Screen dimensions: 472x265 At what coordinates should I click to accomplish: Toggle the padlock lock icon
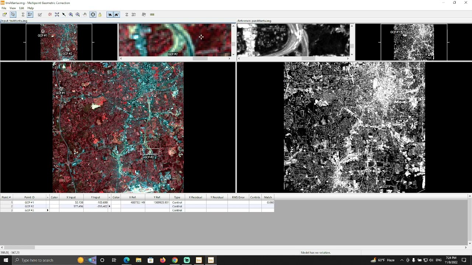click(x=100, y=15)
